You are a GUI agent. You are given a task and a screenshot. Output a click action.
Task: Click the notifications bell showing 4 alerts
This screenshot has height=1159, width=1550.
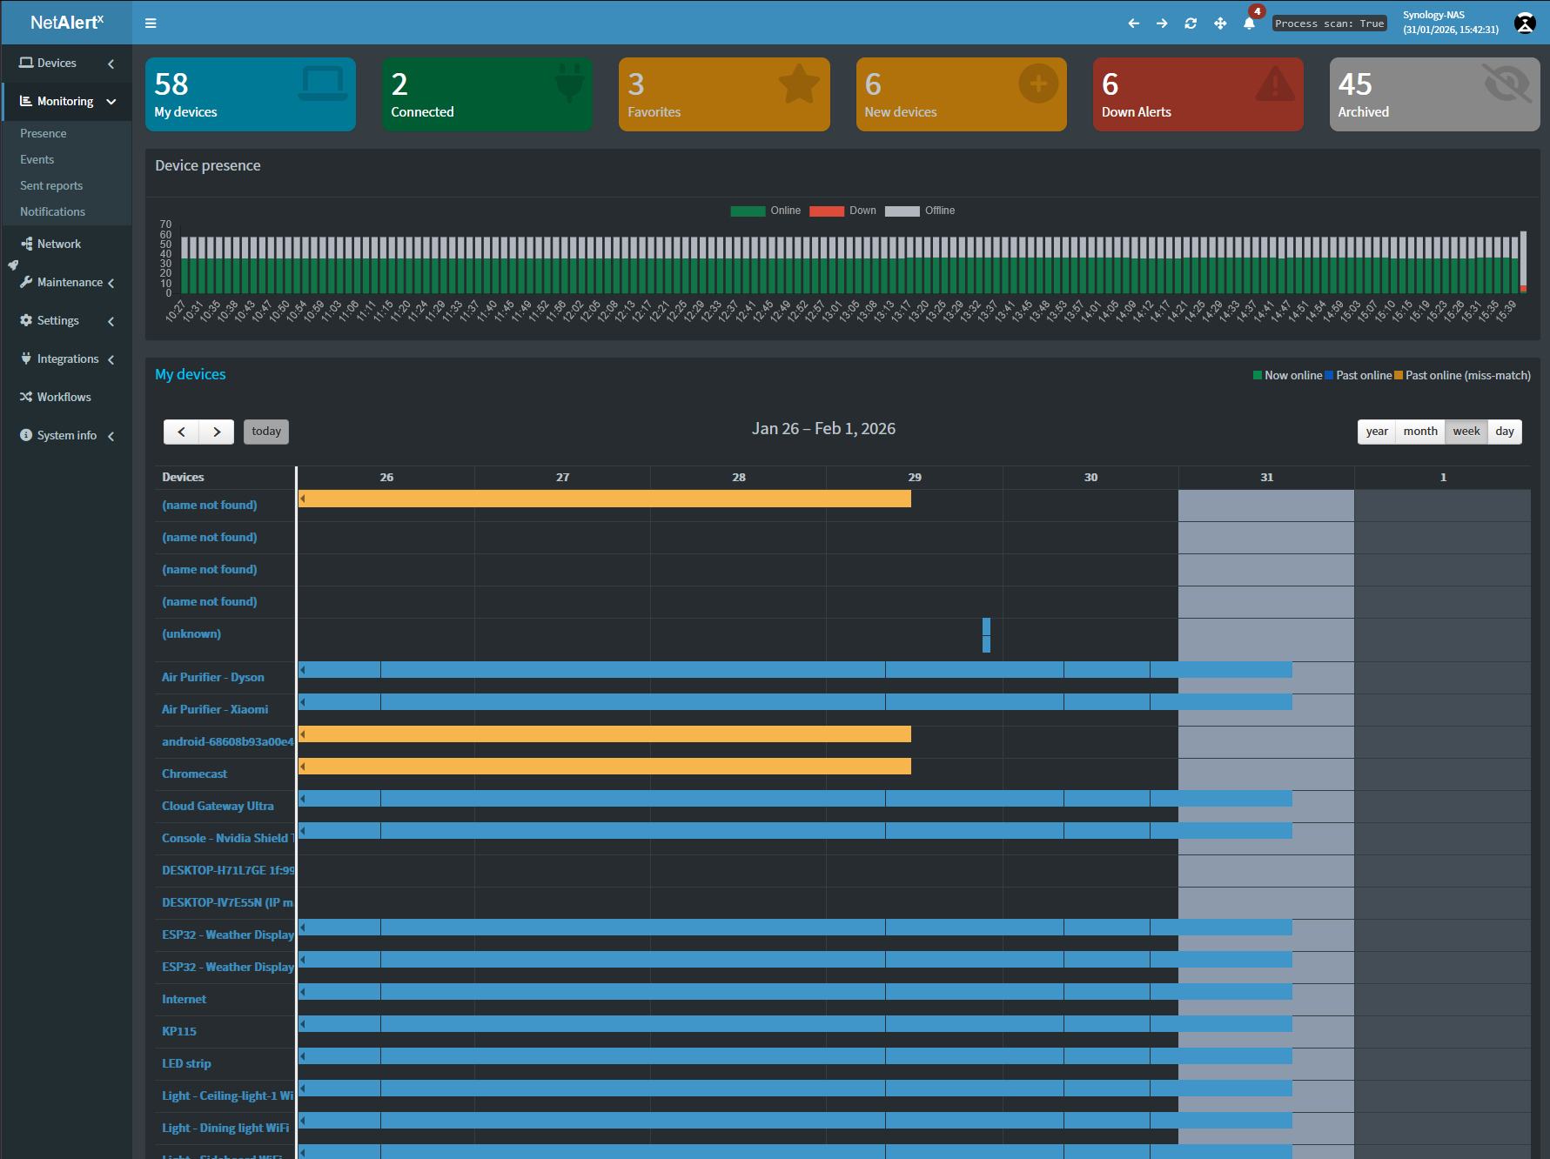tap(1248, 23)
